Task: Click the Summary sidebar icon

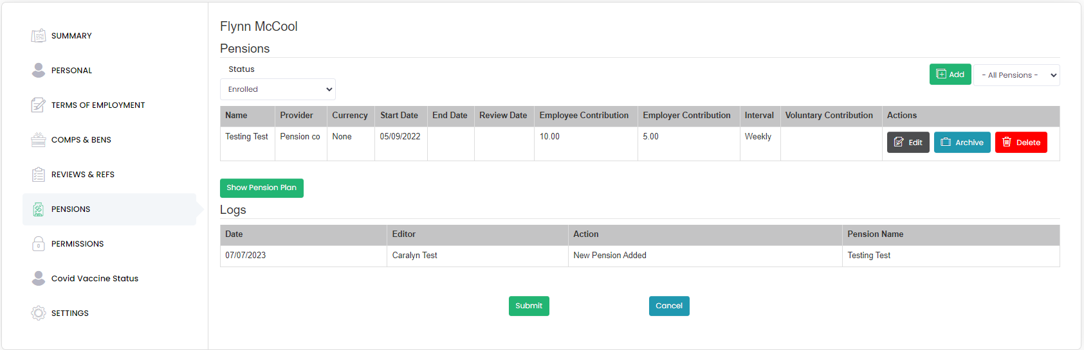Action: click(x=39, y=35)
